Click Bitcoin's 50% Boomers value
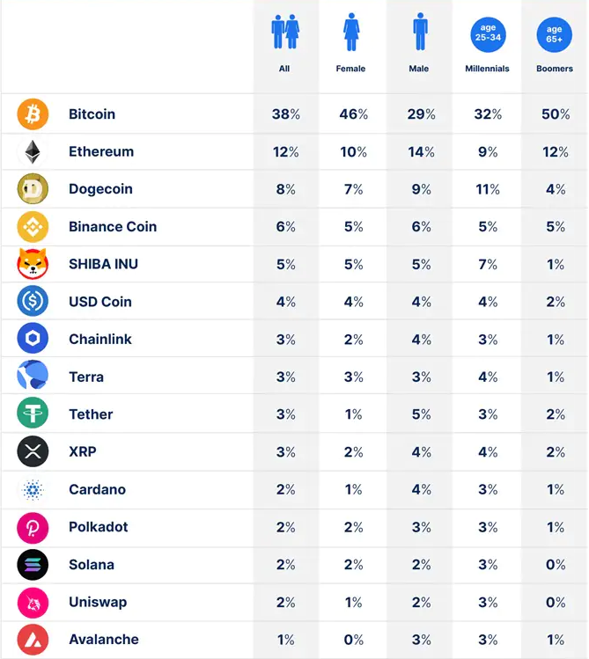The height and width of the screenshot is (659, 589). point(556,114)
